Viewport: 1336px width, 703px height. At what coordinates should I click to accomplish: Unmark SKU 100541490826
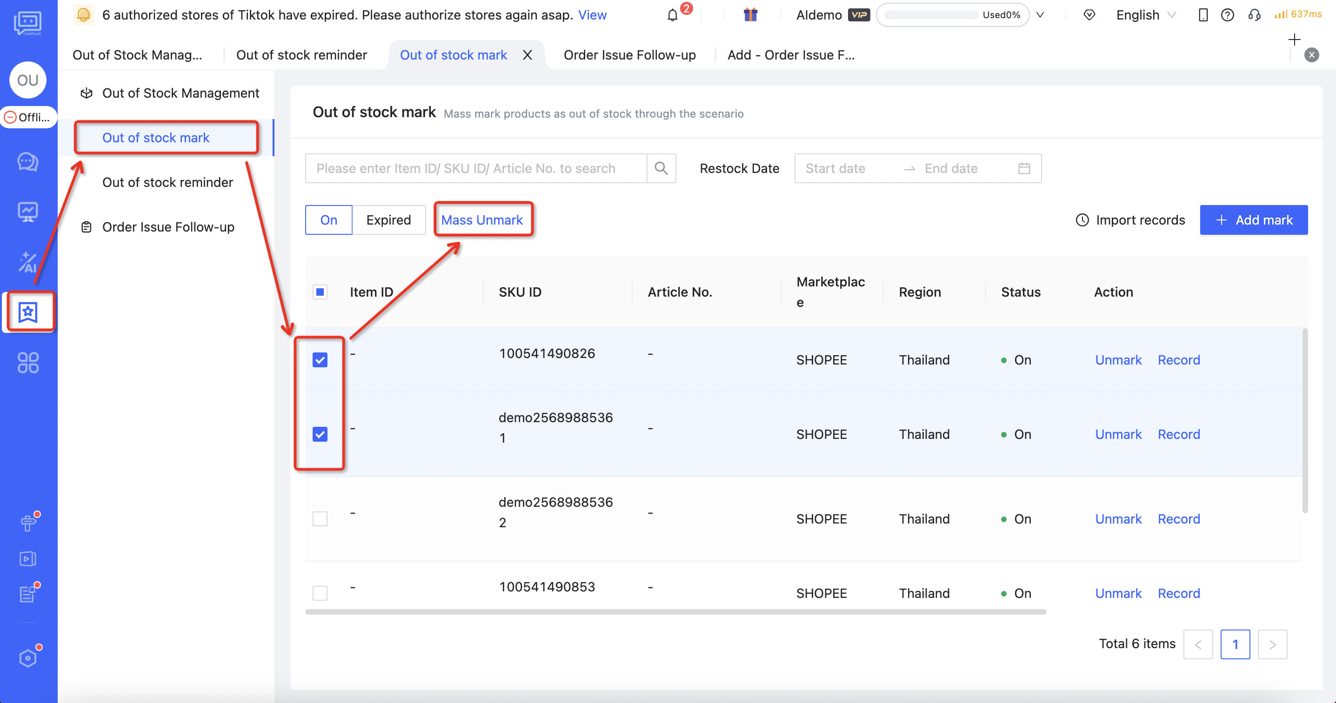pyautogui.click(x=1118, y=360)
